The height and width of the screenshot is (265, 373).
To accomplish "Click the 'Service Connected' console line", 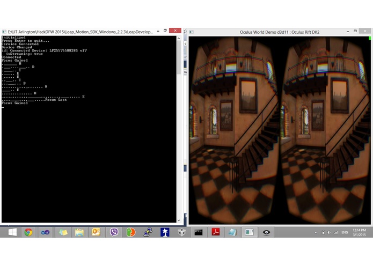I will pos(20,44).
